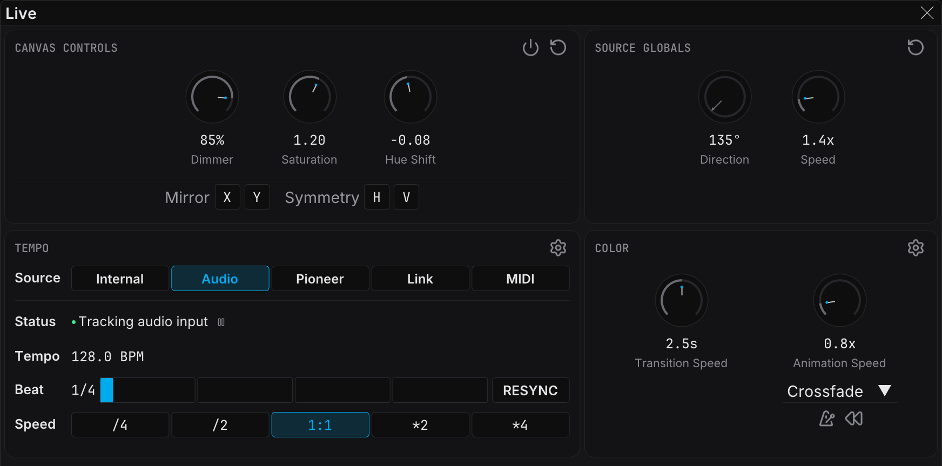Click the rewind icon under Crossfade

pos(854,418)
